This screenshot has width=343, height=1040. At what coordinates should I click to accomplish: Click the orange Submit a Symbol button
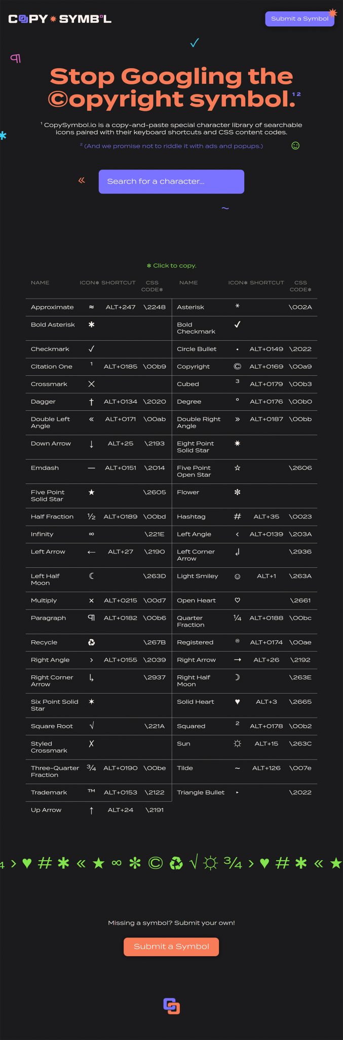pos(171,947)
